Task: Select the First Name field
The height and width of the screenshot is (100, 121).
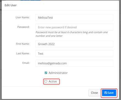Action: click(x=74, y=44)
